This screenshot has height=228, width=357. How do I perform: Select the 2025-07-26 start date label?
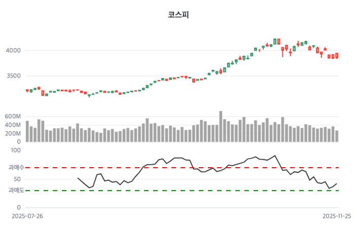27,216
